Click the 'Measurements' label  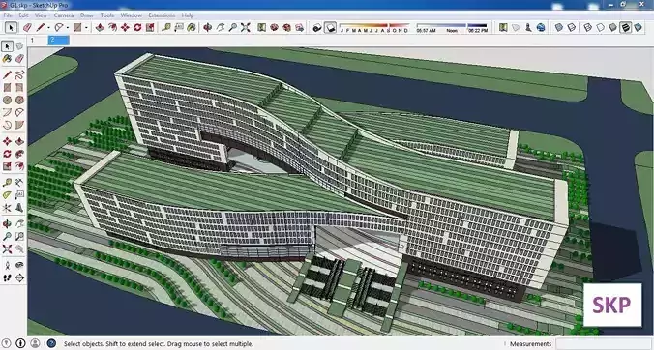530,344
